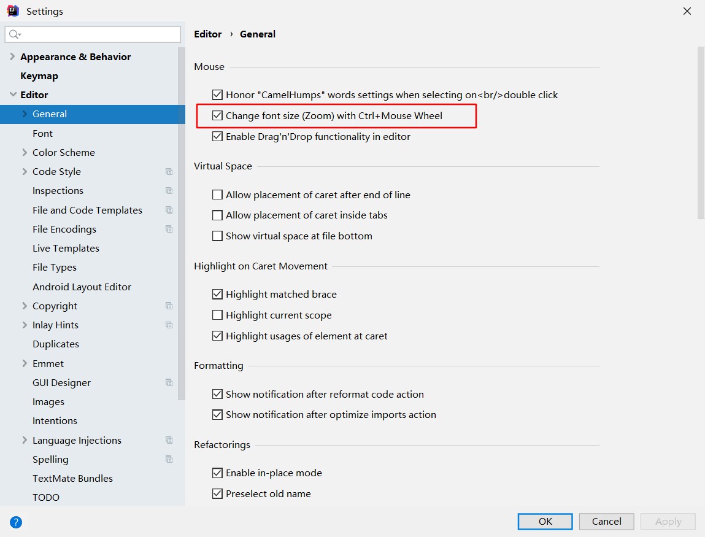
Task: Click the help question mark icon
Action: 16,522
